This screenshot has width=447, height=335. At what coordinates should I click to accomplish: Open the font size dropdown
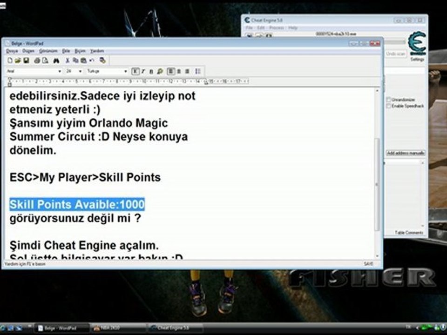(80, 71)
